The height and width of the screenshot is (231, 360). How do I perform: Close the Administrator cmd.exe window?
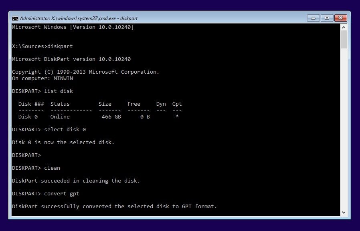[341, 18]
